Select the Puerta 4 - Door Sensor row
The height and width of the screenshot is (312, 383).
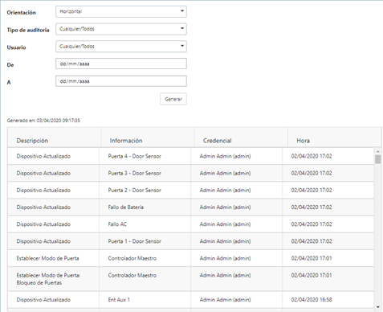coord(190,156)
